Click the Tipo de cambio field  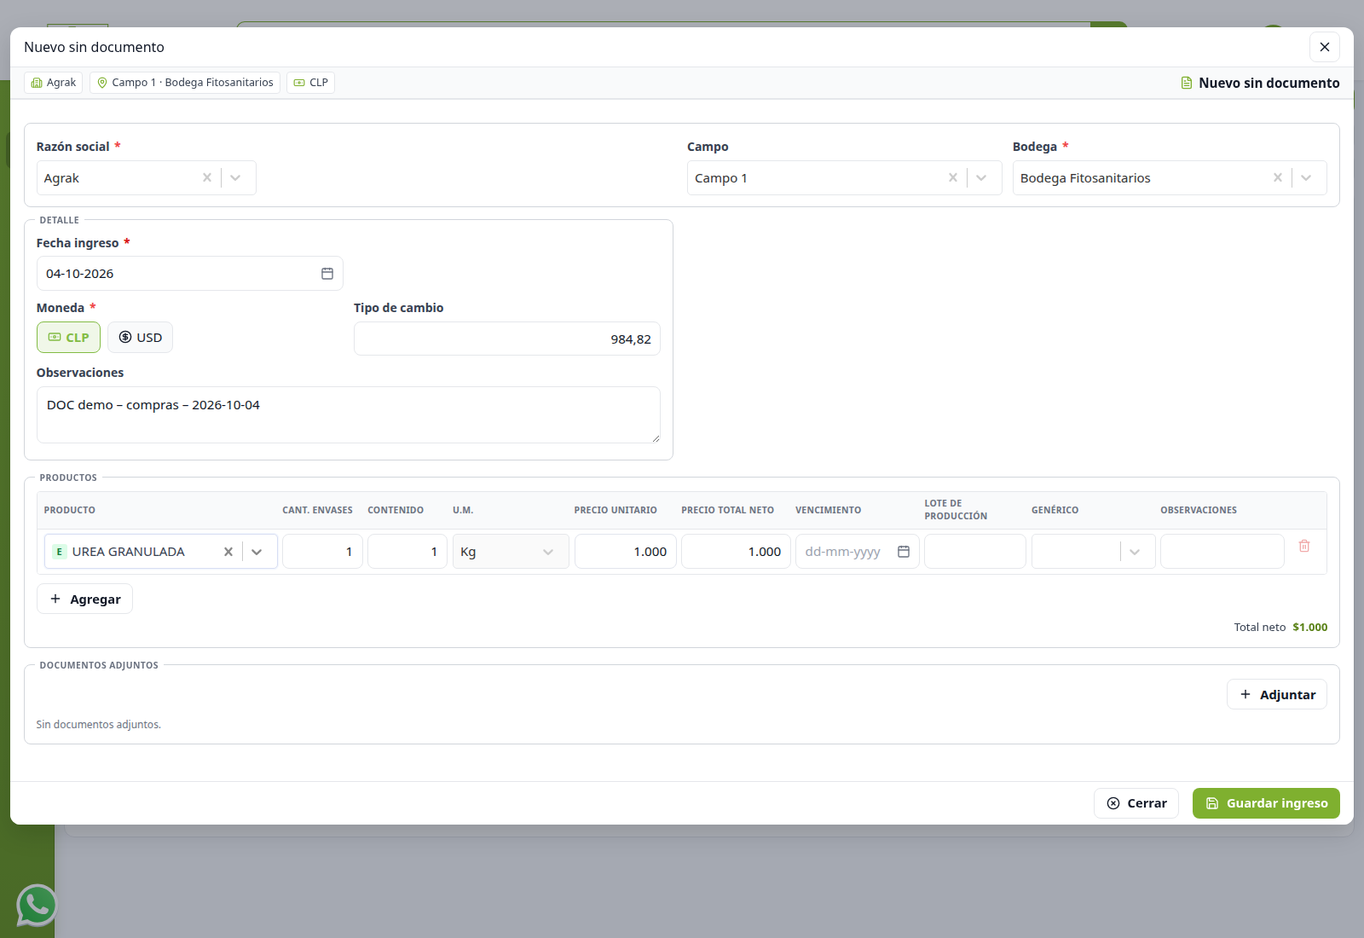[507, 339]
